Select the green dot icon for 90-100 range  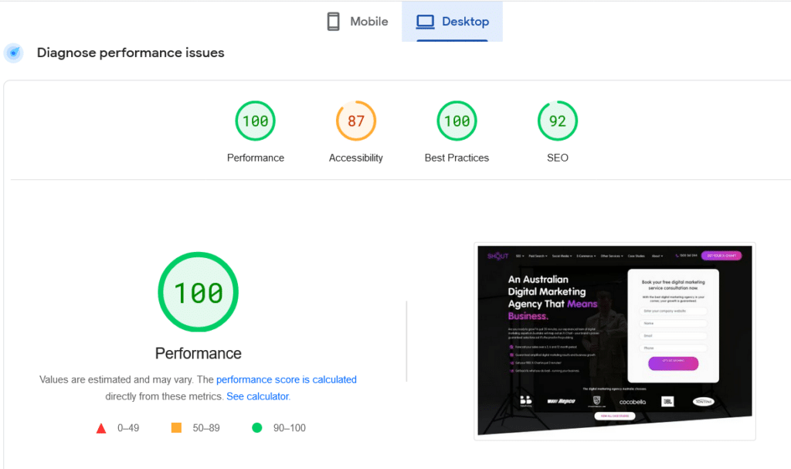(x=256, y=427)
